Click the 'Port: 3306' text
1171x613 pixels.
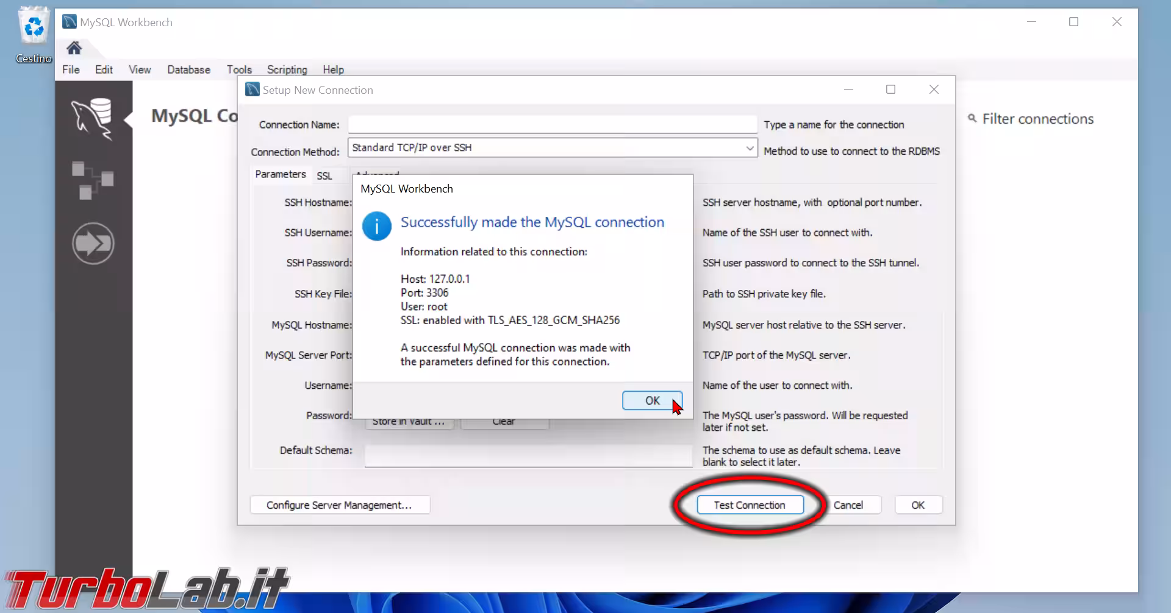(424, 293)
